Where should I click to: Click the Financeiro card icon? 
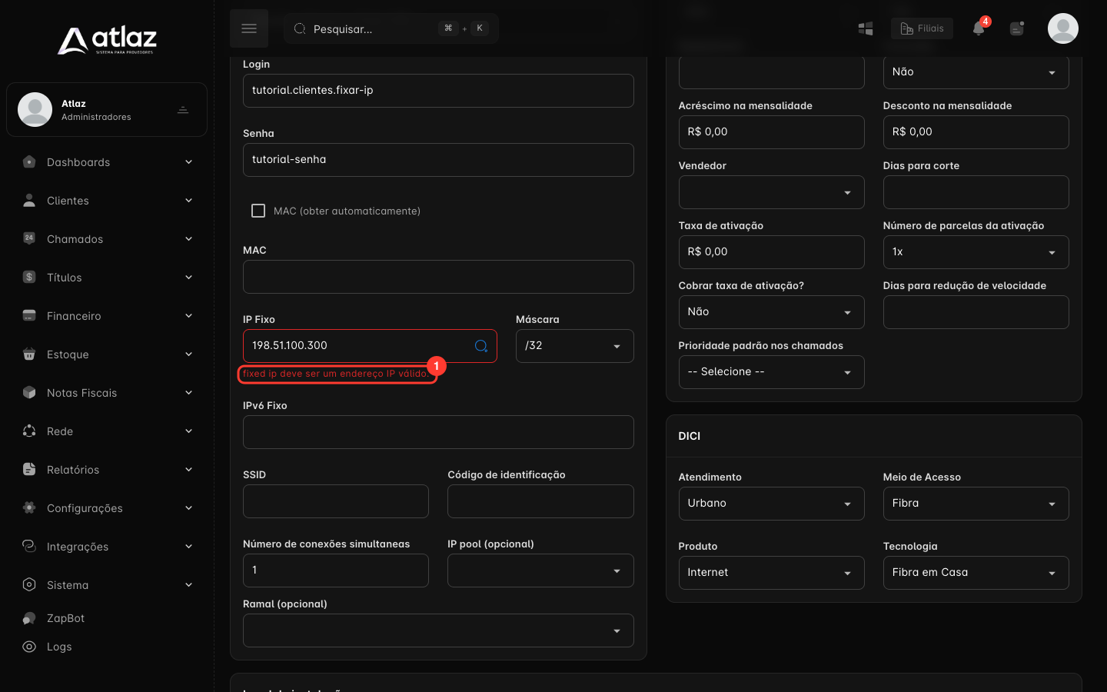[x=29, y=315]
